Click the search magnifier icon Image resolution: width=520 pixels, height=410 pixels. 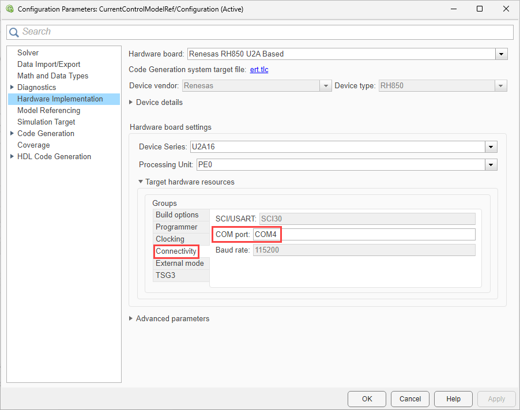(14, 32)
